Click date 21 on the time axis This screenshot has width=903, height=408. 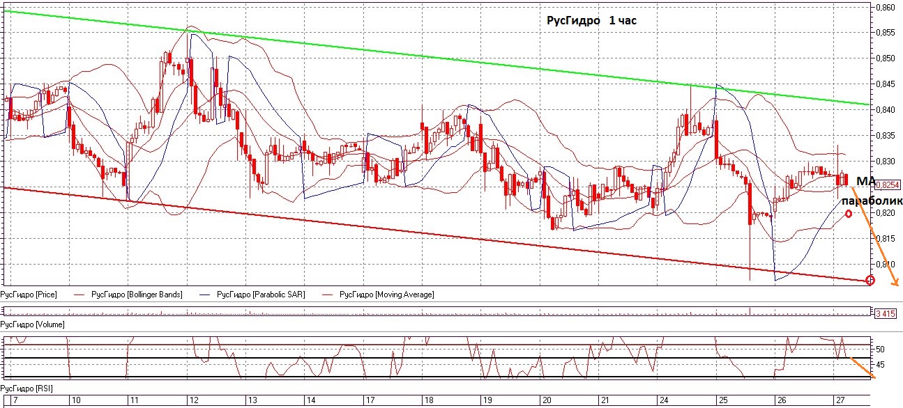click(606, 401)
